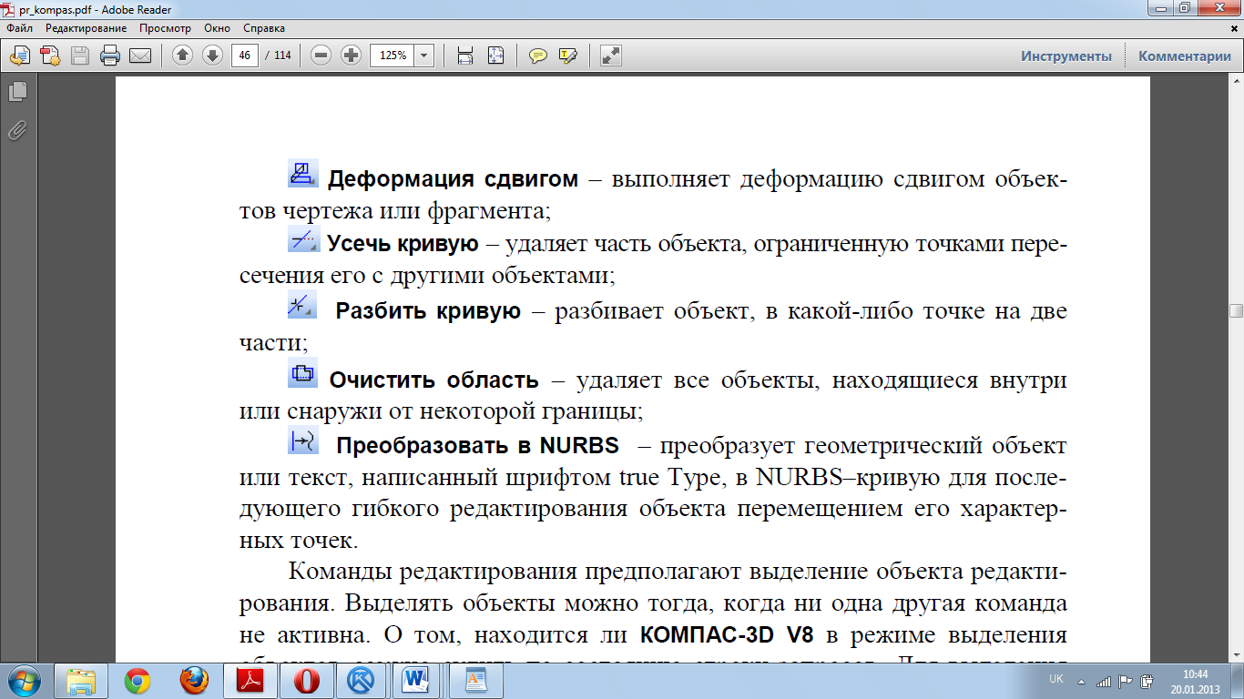Open the Комментарии pane

tap(1185, 56)
